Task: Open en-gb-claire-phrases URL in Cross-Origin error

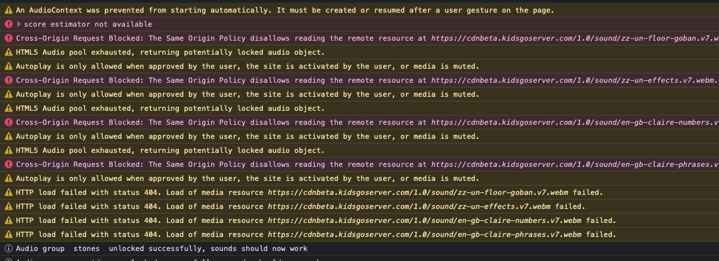Action: tap(575, 164)
